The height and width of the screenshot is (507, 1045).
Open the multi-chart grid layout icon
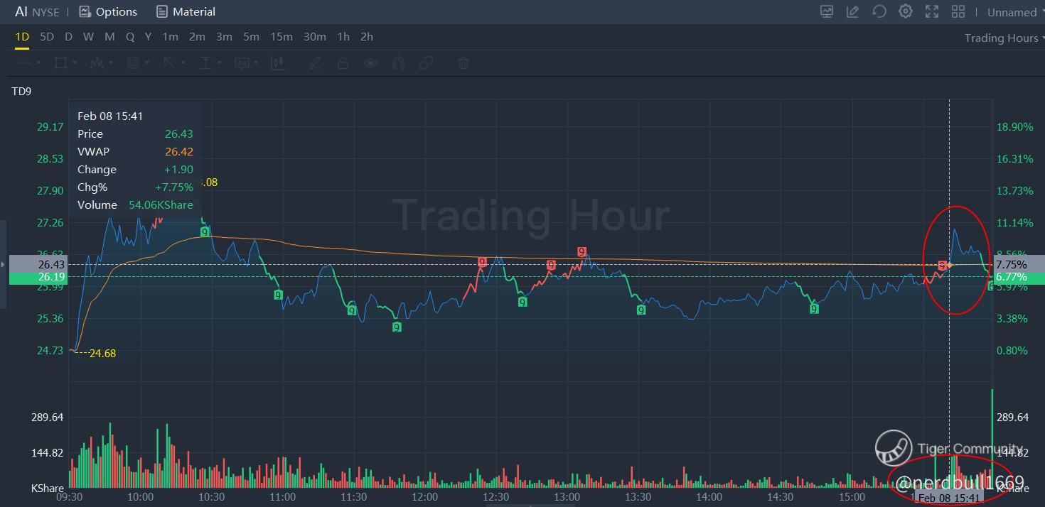958,11
